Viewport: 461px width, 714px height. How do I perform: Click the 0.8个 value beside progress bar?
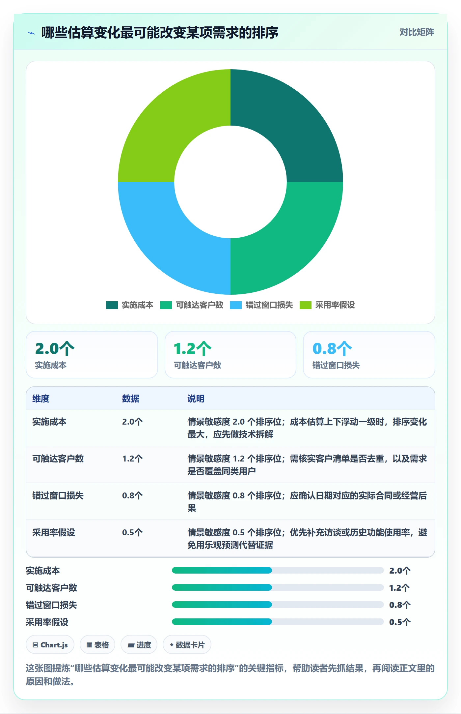[x=400, y=605]
